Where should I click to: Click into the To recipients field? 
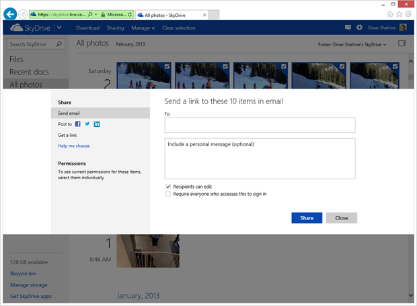pos(260,125)
